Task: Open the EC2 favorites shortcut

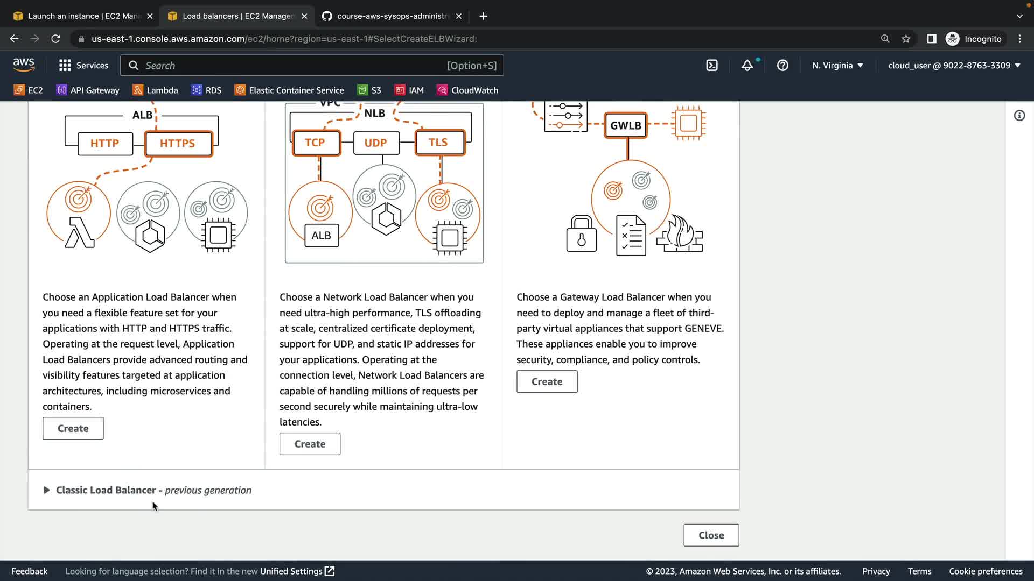Action: tap(29, 90)
